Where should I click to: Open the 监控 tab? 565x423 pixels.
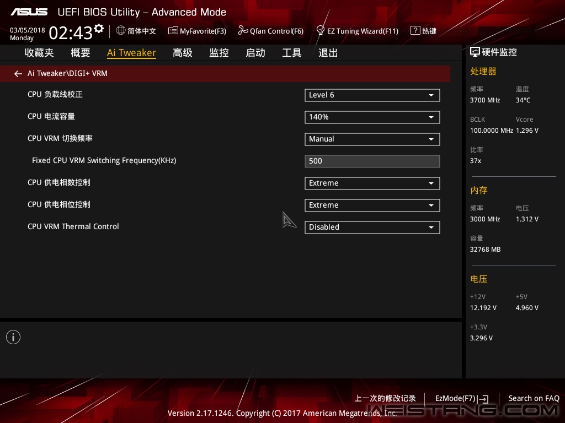219,53
